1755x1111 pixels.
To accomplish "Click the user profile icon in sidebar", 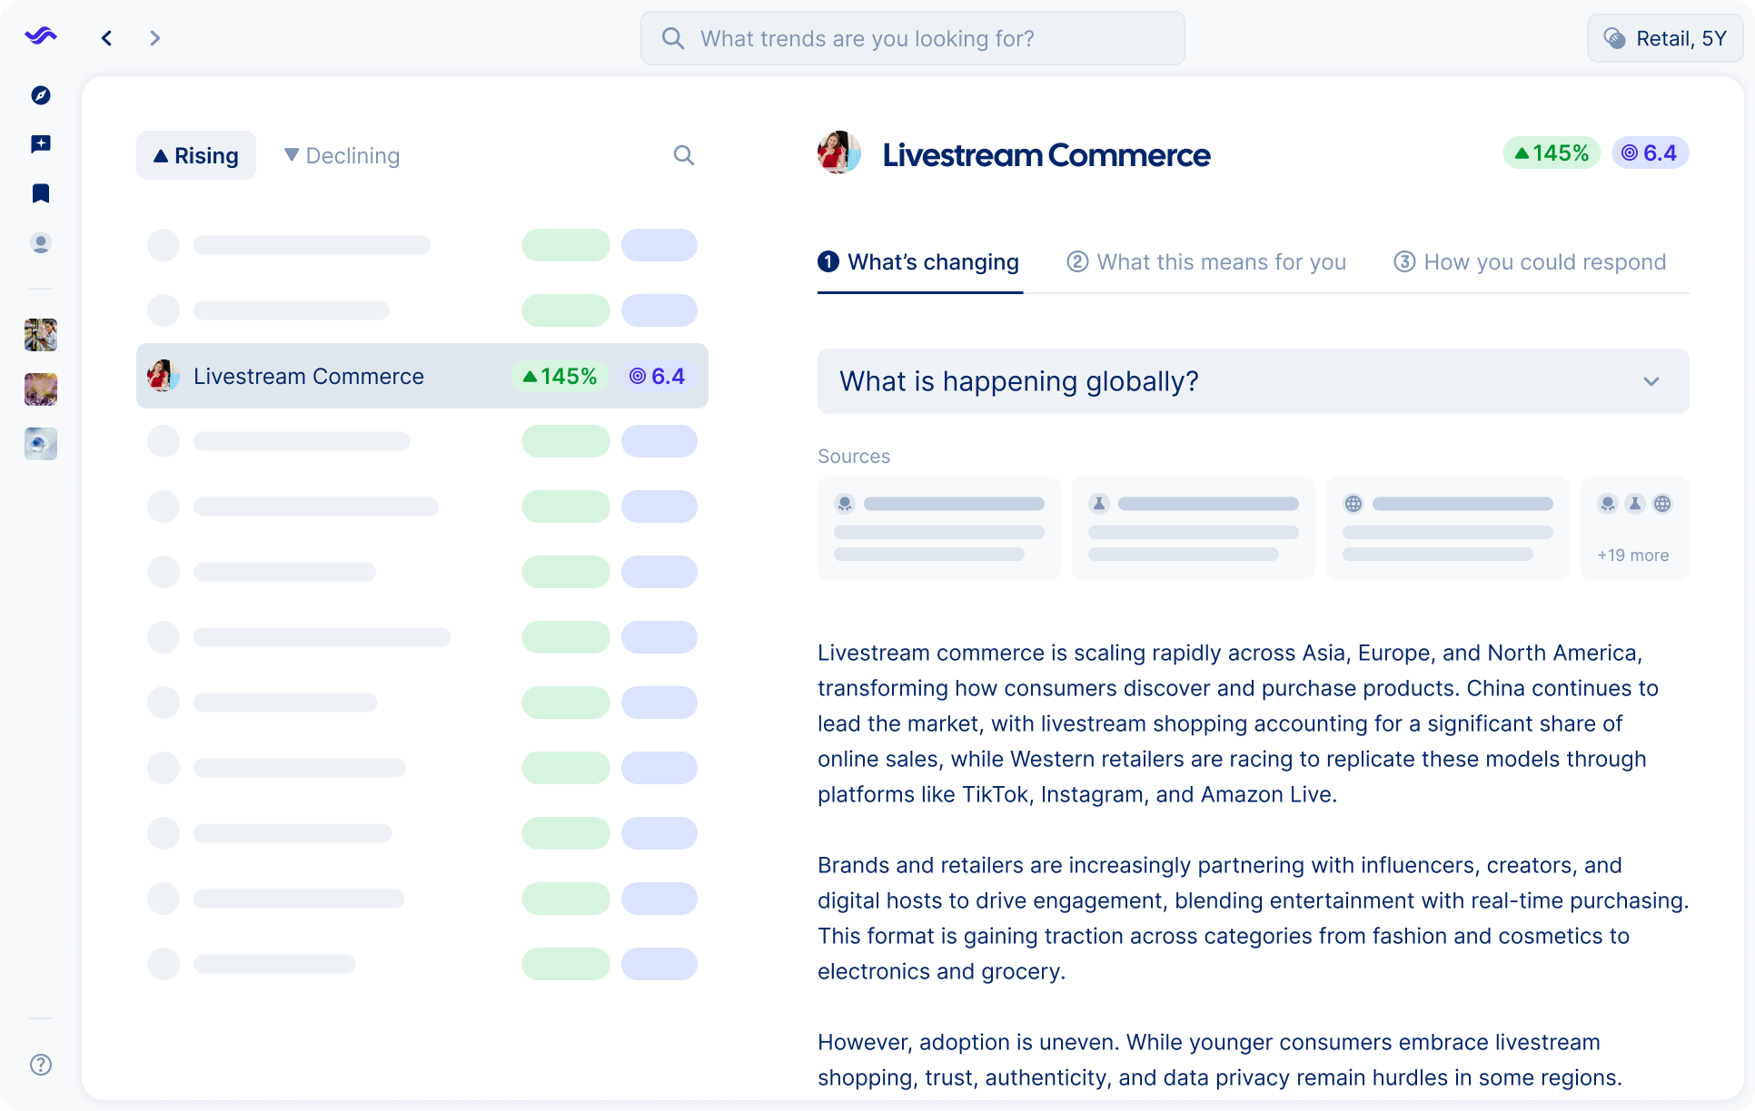I will click(41, 243).
